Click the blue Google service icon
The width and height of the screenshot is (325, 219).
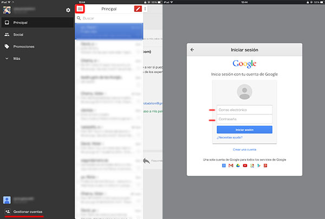pyautogui.click(x=224, y=165)
